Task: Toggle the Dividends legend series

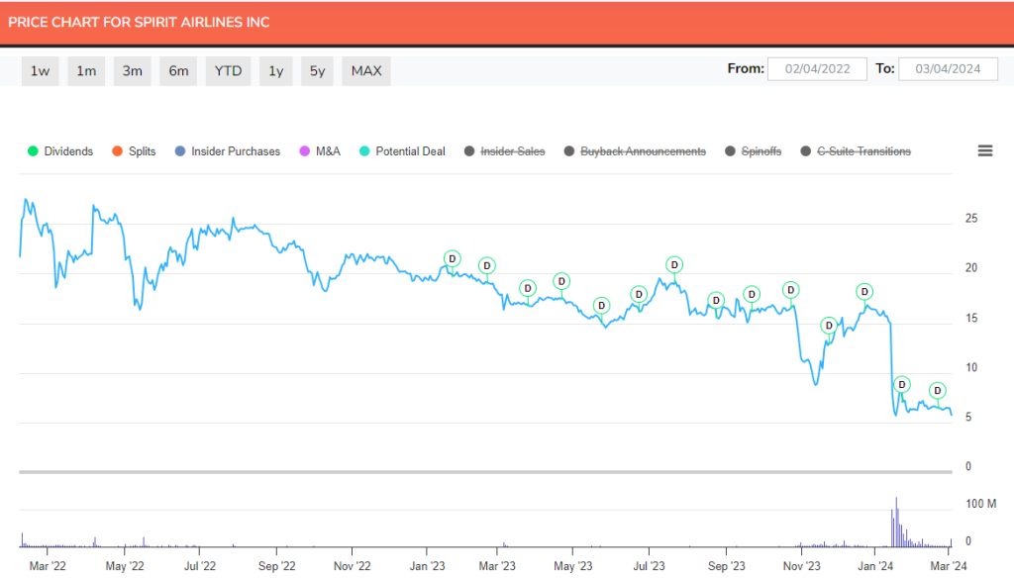Action: pos(60,151)
